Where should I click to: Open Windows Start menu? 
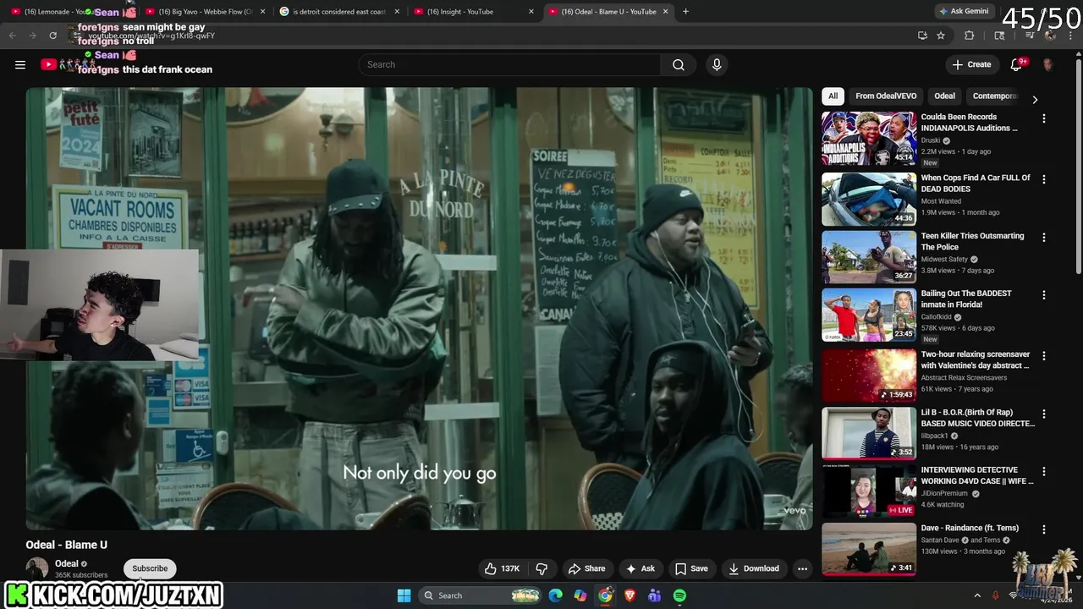404,595
